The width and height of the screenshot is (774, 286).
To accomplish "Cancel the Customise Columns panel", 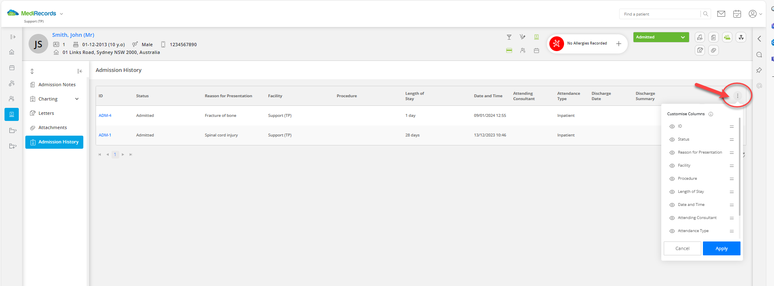I will (x=683, y=248).
